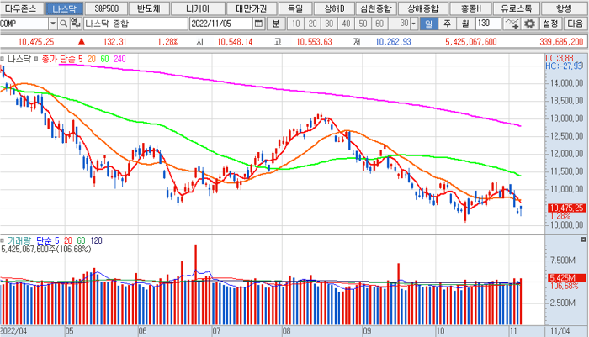The image size is (589, 337).
Task: Select the 상해종합 tab
Action: click(x=422, y=8)
